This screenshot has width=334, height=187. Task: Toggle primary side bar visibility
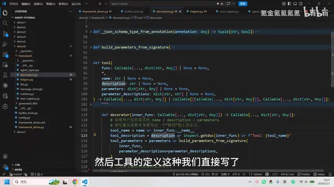coord(290,4)
